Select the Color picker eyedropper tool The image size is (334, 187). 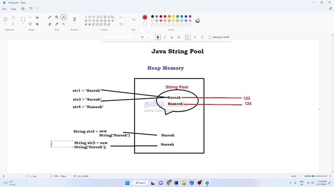(57, 24)
